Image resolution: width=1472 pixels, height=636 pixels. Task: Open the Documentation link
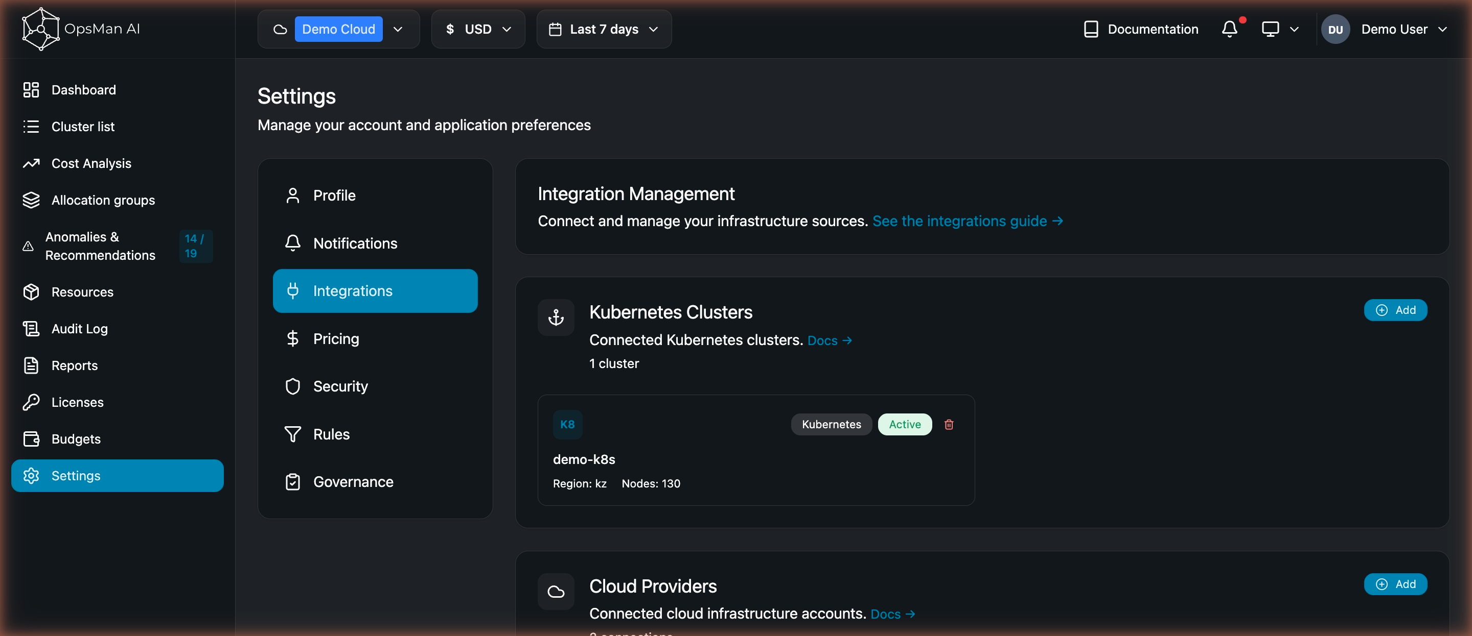tap(1141, 29)
